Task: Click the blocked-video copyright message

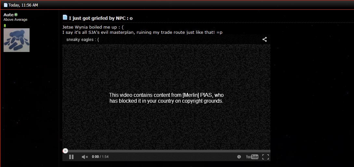Action: tap(166, 98)
